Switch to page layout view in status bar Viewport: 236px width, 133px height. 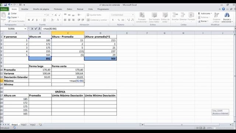[x=201, y=128]
